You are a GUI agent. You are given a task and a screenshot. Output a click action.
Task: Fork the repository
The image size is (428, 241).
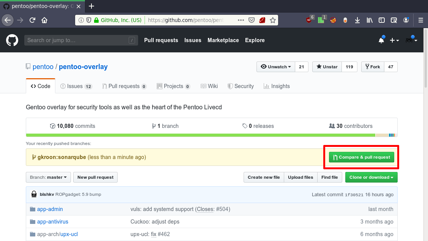373,67
